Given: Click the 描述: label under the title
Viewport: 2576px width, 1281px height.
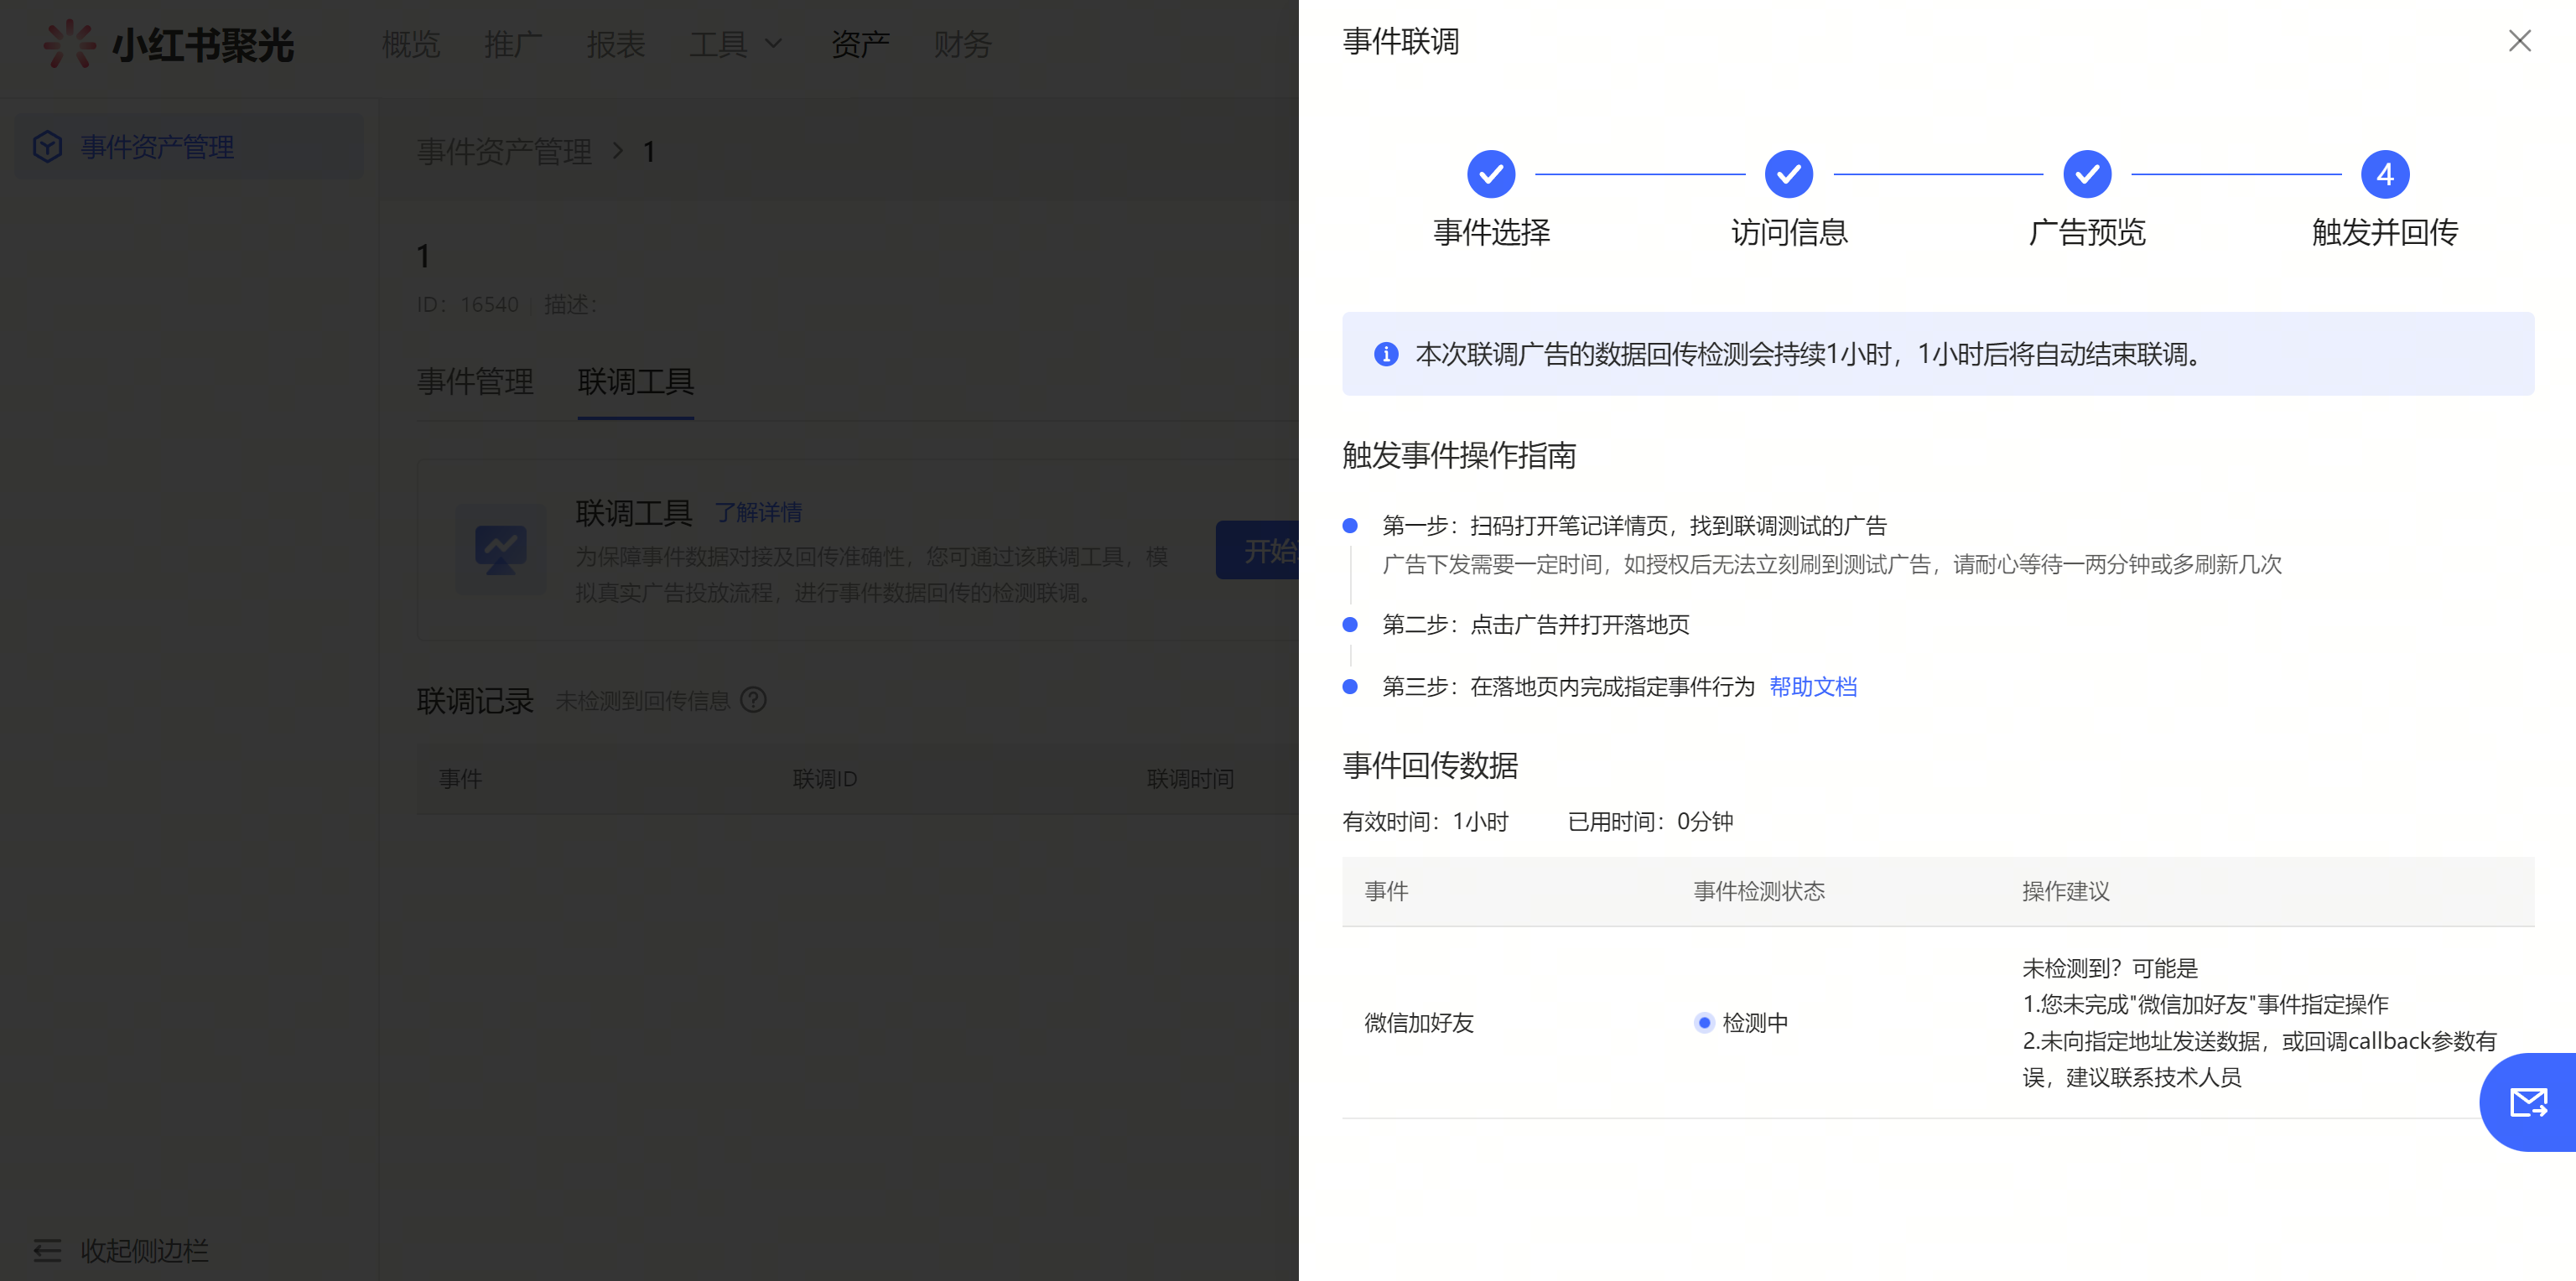Looking at the screenshot, I should pyautogui.click(x=571, y=305).
